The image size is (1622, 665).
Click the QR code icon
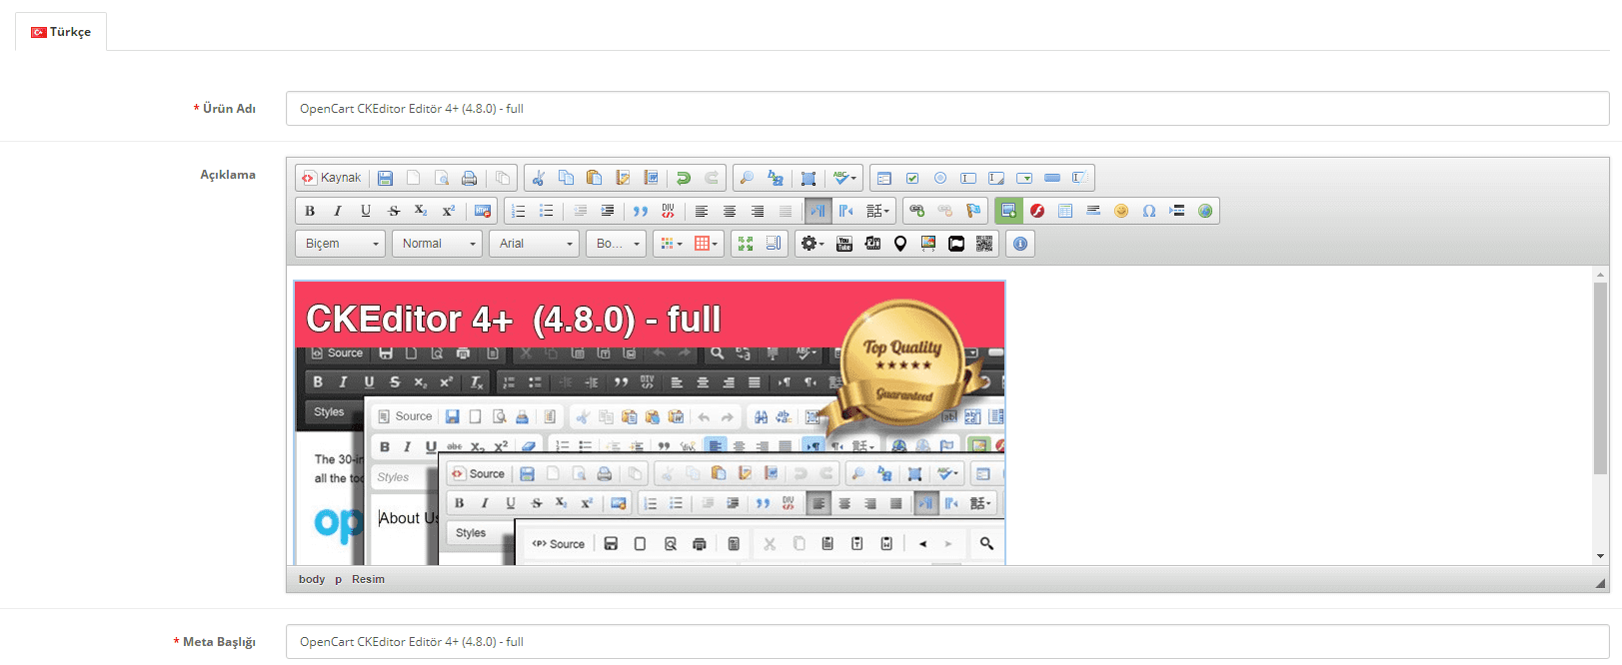(984, 244)
